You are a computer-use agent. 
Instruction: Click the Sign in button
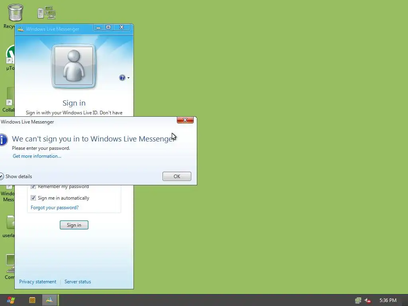point(74,225)
